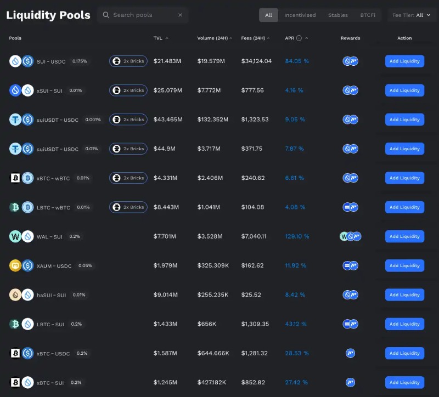Clear search with the X icon
This screenshot has width=439, height=397.
click(180, 15)
